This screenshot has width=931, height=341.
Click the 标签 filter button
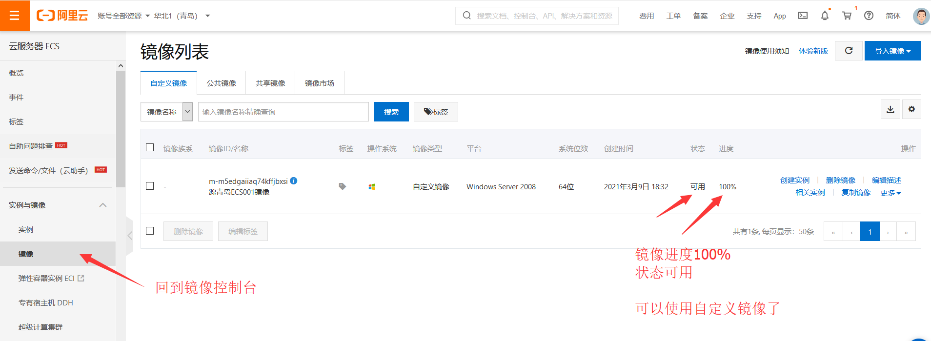pos(436,112)
